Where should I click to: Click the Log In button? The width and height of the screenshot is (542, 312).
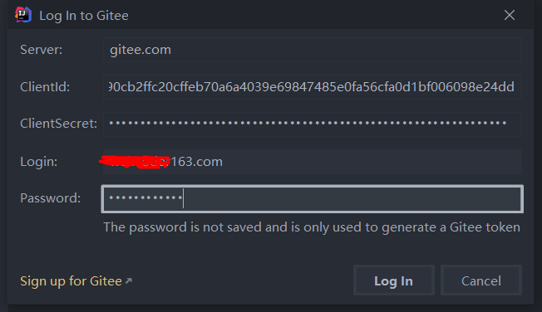[x=394, y=280]
